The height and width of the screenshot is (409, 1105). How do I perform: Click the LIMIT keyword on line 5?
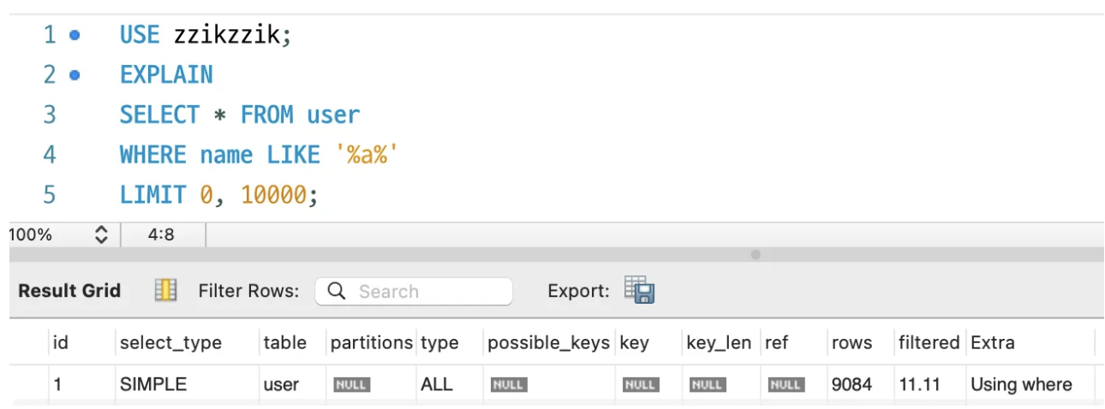pyautogui.click(x=152, y=195)
